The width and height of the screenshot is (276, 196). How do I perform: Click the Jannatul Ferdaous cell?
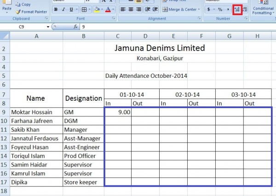pos(36,138)
